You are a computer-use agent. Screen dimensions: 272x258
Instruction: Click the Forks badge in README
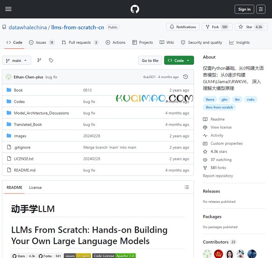[50, 256]
